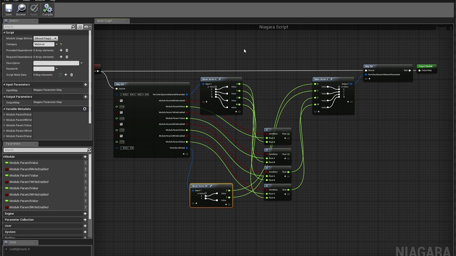The width and height of the screenshot is (456, 256).
Task: Toggle Module.Param3WriteEnabled checkbox in Map Get
Action: tap(121, 136)
